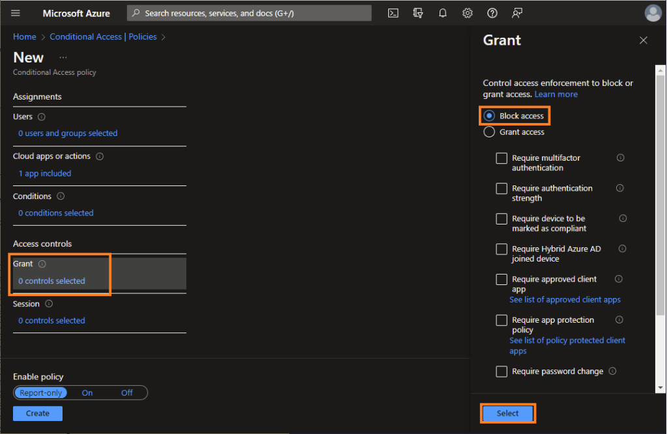The image size is (667, 434).
Task: Open the ellipsis menu next to New
Action: (x=63, y=57)
